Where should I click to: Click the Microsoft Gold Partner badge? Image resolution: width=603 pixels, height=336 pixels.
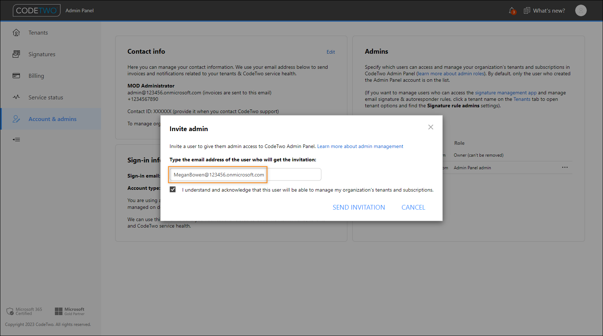(x=70, y=311)
